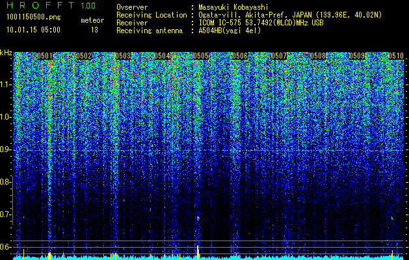Click the 0.6 kHz axis label

click(x=5, y=247)
